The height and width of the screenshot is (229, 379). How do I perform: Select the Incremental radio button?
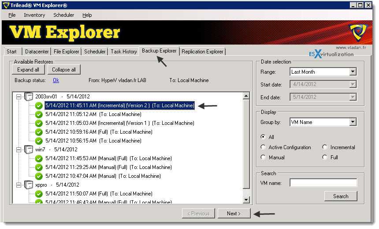325,147
